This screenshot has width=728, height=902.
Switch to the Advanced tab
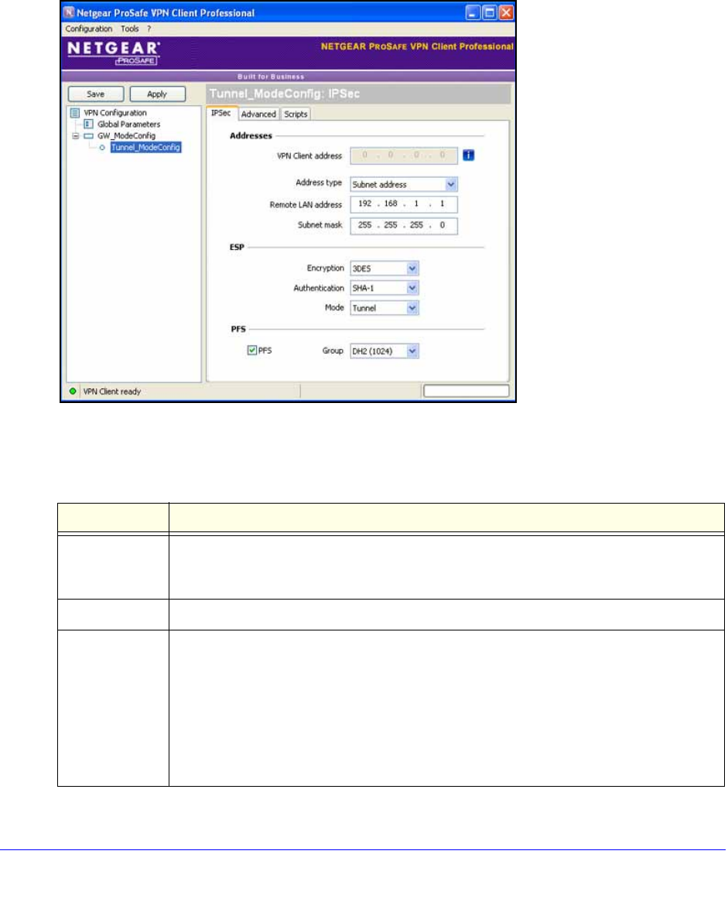pos(258,114)
